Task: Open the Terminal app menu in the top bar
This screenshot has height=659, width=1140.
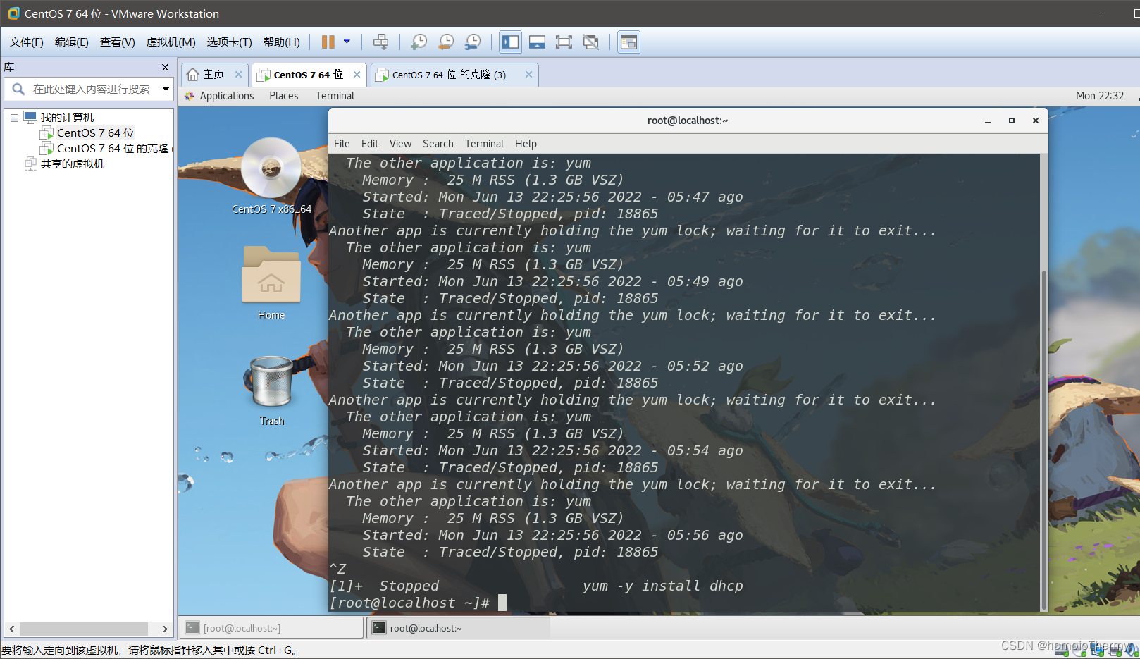Action: pyautogui.click(x=335, y=96)
